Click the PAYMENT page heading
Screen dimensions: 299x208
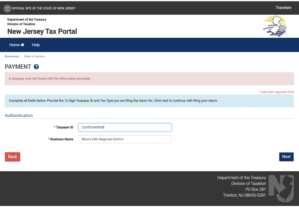point(18,67)
